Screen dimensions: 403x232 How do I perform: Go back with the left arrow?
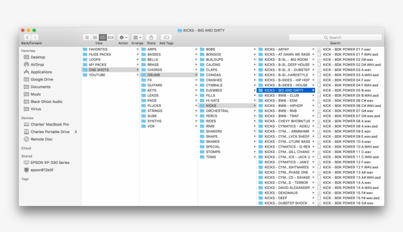click(x=27, y=37)
